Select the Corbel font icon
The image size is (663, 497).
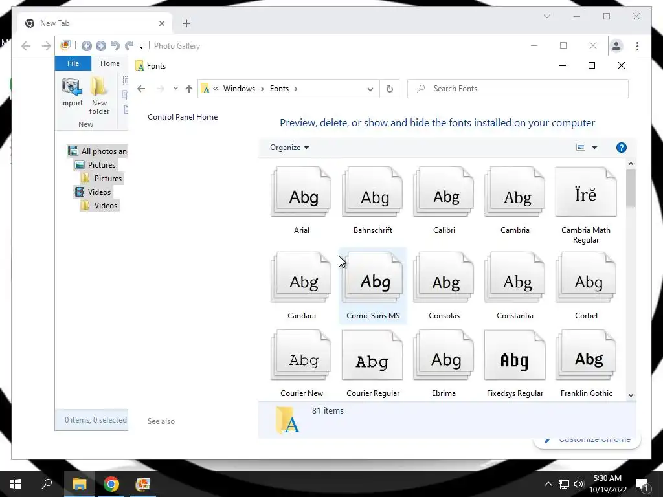point(585,278)
